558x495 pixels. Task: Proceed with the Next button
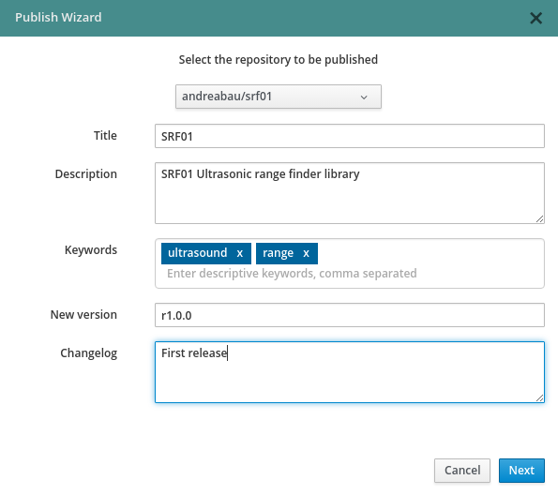pos(521,471)
